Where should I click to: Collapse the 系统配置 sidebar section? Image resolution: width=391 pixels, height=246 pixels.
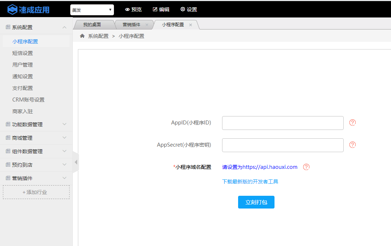pyautogui.click(x=64, y=27)
